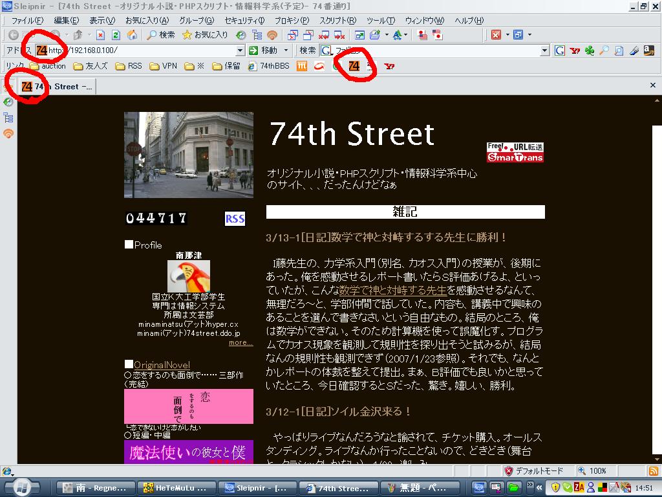Screen dimensions: 662x497
Task: Click the blue RSS badge on the page
Action: click(x=235, y=219)
